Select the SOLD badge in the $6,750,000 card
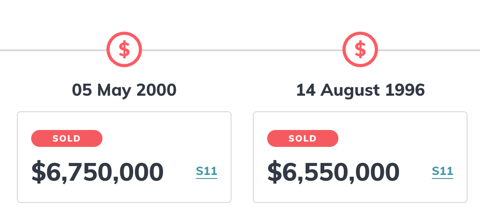 coord(67,138)
